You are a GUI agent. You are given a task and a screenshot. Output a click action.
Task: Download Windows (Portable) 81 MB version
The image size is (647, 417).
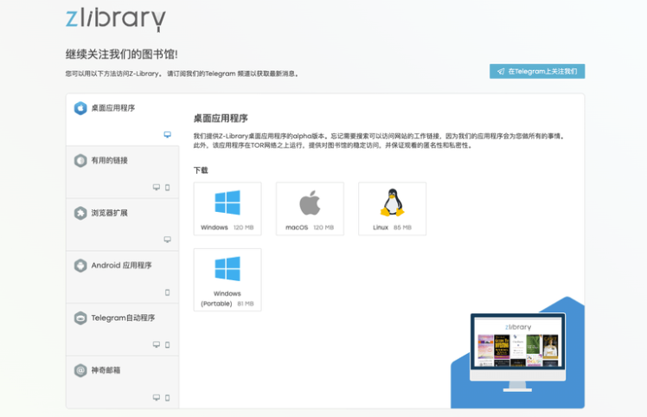(227, 280)
